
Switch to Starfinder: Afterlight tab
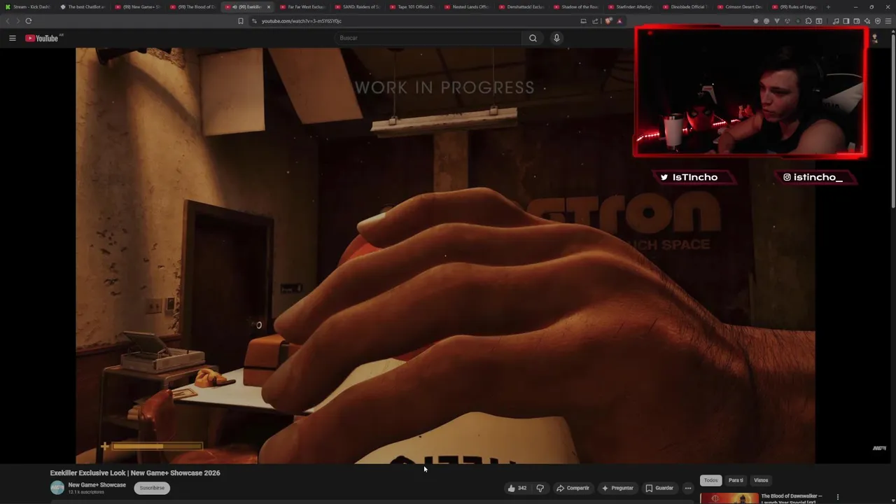point(631,7)
